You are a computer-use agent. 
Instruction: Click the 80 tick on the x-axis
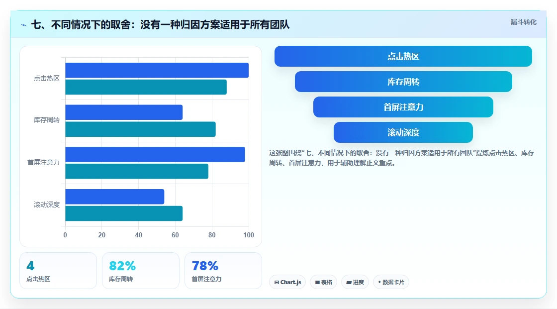coord(212,235)
